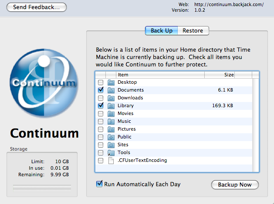
Task: Click the Pictures folder icon
Action: 111,129
